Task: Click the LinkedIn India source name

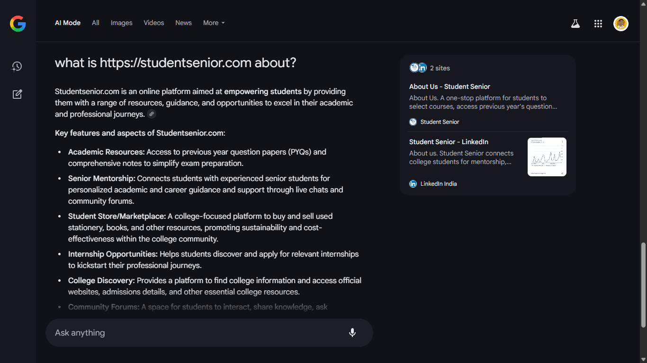Action: click(x=439, y=184)
